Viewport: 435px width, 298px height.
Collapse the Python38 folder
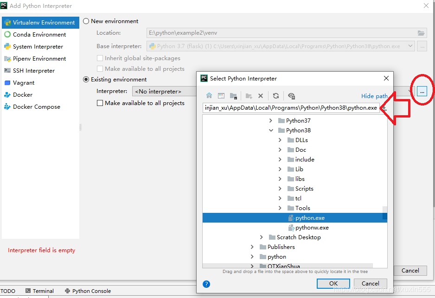[271, 130]
